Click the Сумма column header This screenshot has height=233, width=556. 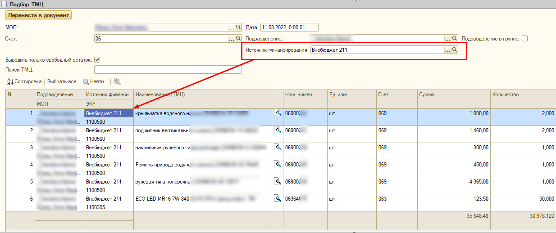pyautogui.click(x=453, y=95)
